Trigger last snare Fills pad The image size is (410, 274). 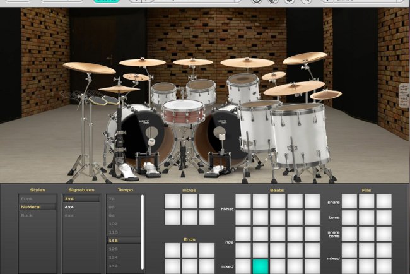(384, 201)
